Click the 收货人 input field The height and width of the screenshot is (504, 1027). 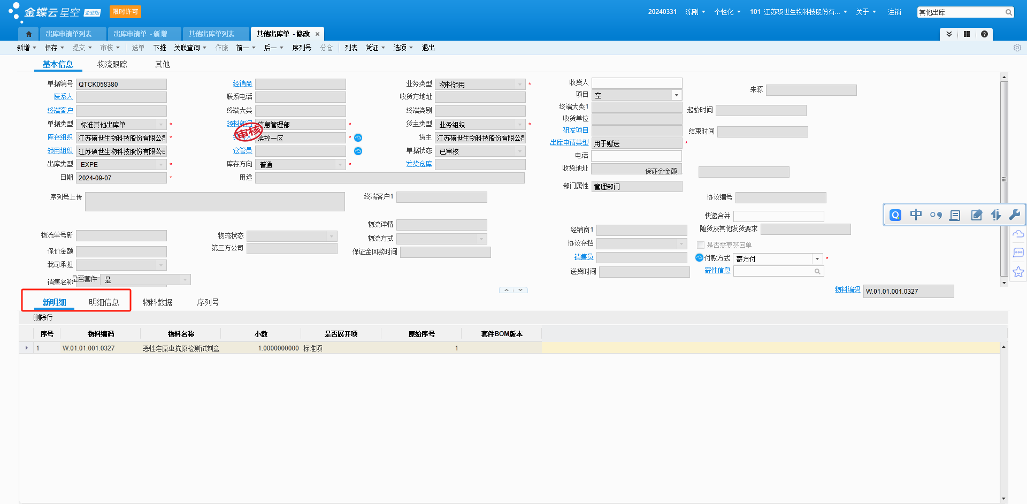click(637, 83)
